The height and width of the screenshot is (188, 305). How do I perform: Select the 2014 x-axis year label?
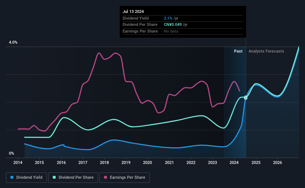(18, 162)
